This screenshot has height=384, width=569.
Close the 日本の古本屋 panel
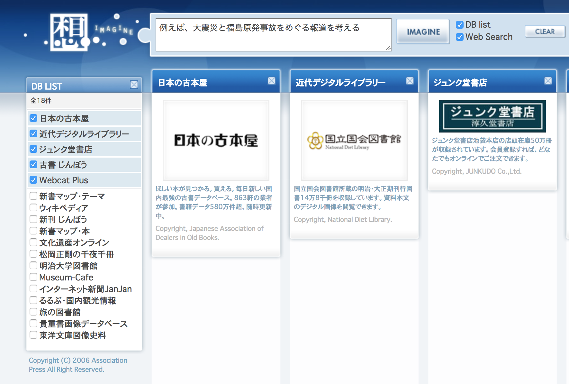[272, 81]
